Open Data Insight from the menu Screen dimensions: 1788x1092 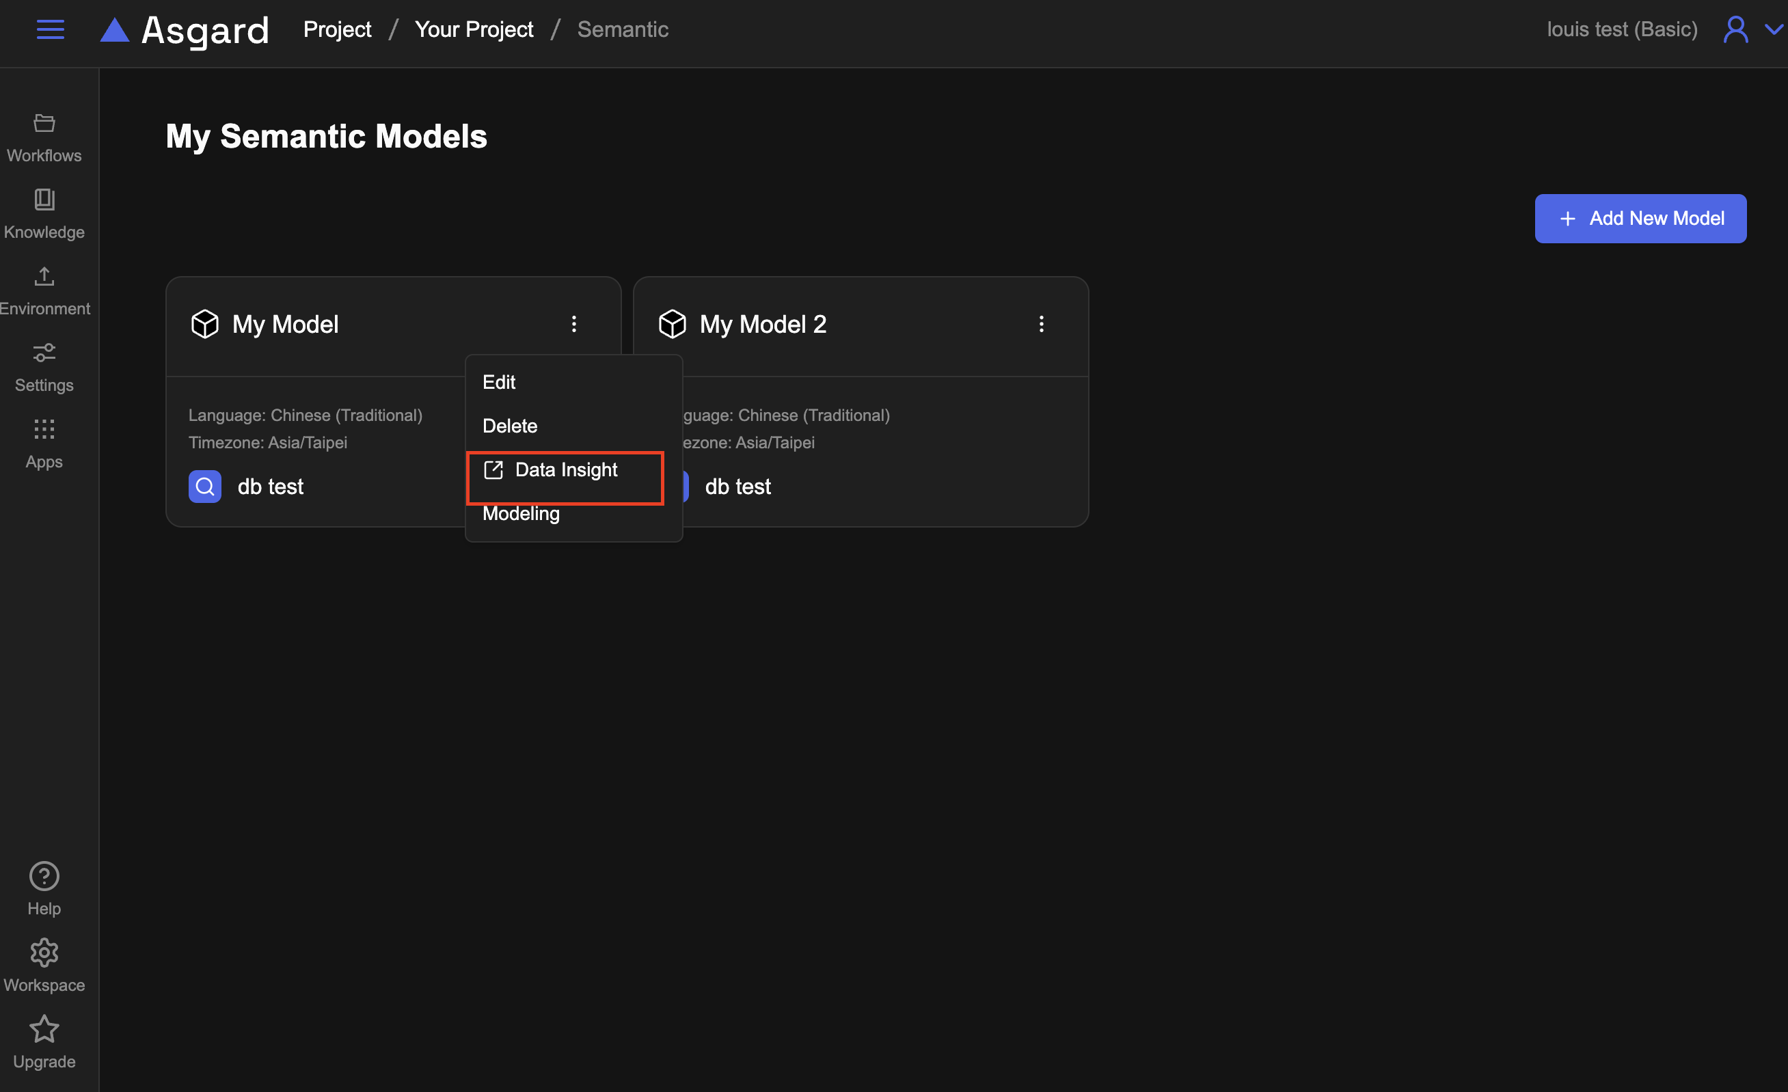click(x=565, y=470)
